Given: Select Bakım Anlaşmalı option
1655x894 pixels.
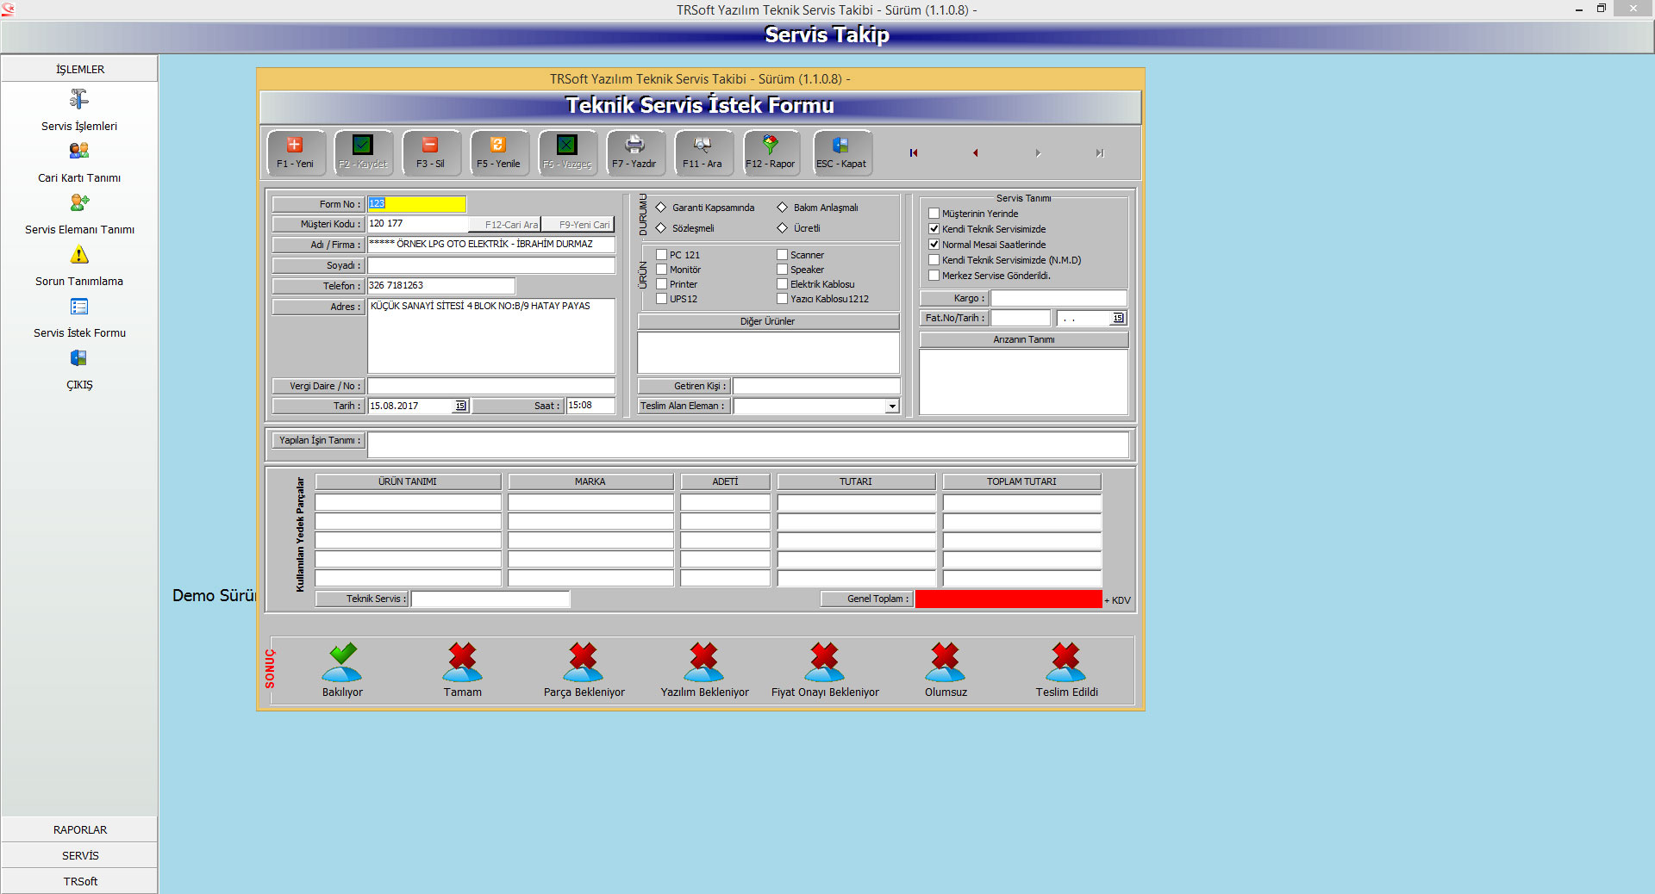Looking at the screenshot, I should 783,208.
